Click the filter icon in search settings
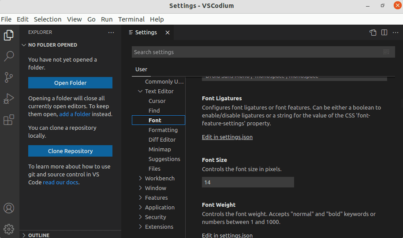The image size is (403, 238). pos(386,52)
